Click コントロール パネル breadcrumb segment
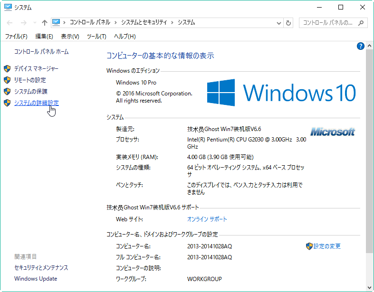 tap(90, 22)
